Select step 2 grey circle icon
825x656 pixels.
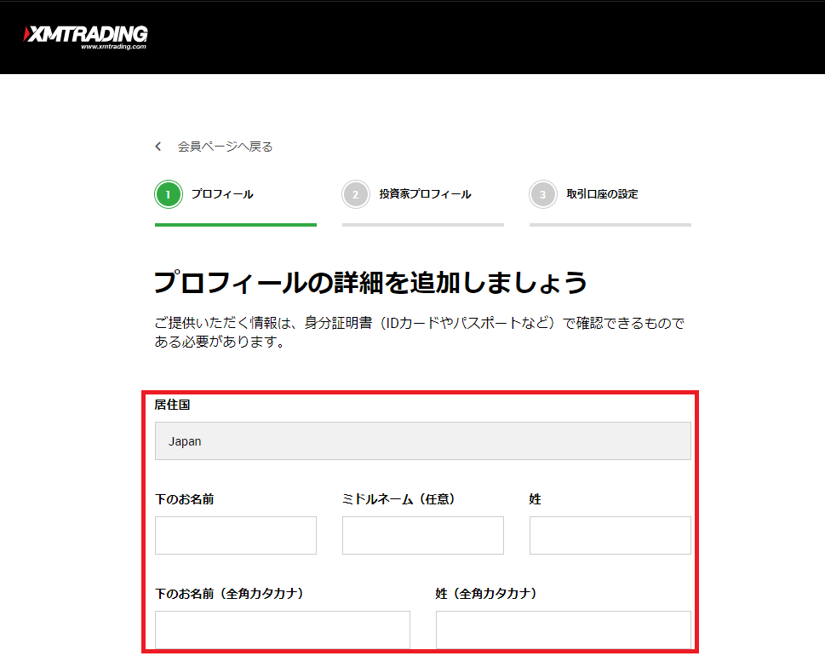pyautogui.click(x=356, y=194)
